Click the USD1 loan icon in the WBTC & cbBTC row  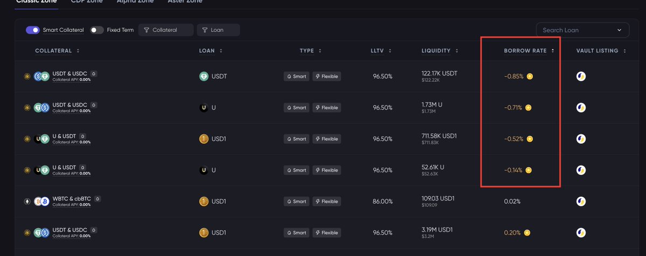tap(203, 202)
